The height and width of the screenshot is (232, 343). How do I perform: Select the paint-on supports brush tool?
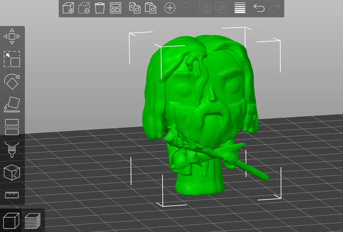tap(12, 150)
